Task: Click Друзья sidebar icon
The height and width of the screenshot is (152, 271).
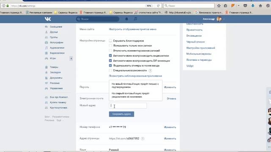Action: tap(46, 32)
